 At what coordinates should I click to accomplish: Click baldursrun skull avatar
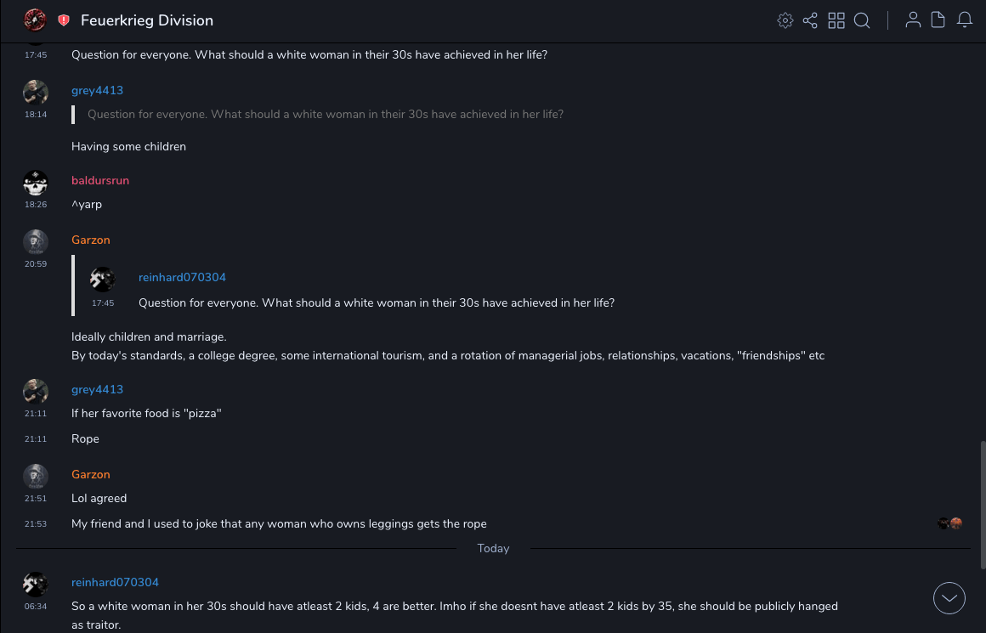coord(36,182)
